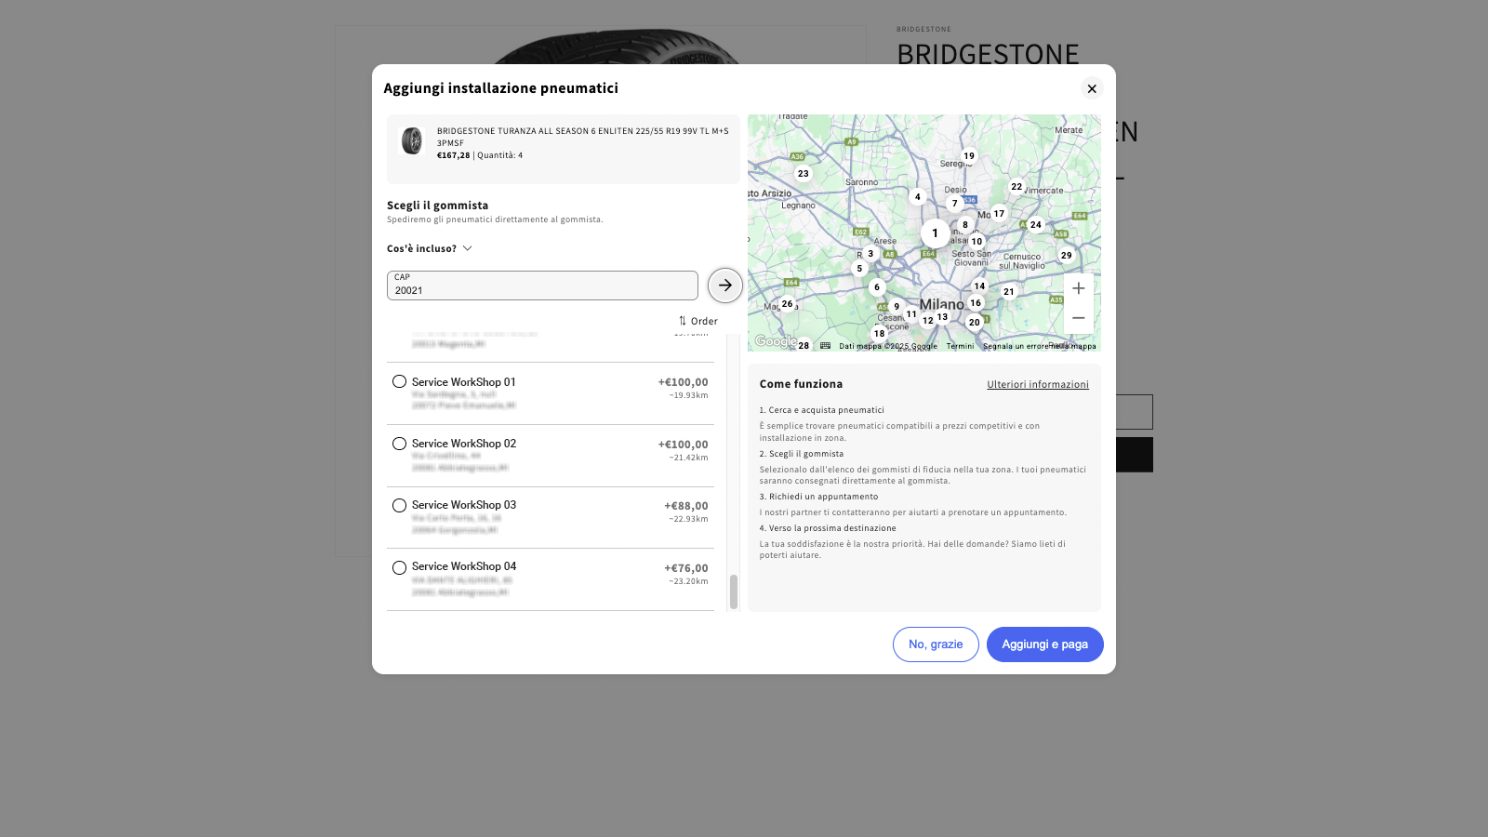
Task: Open map keyboard shortcuts icon
Action: pos(825,346)
